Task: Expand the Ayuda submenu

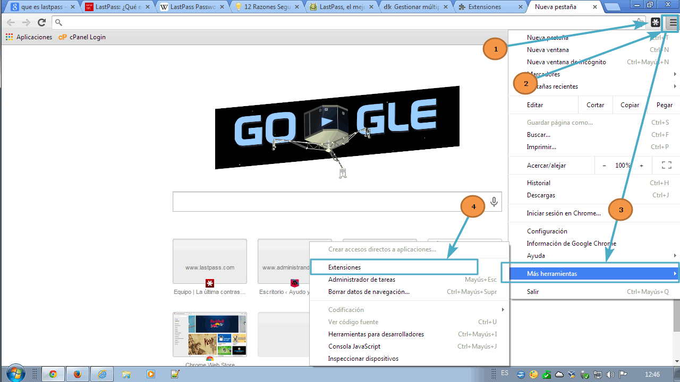Action: [x=594, y=256]
